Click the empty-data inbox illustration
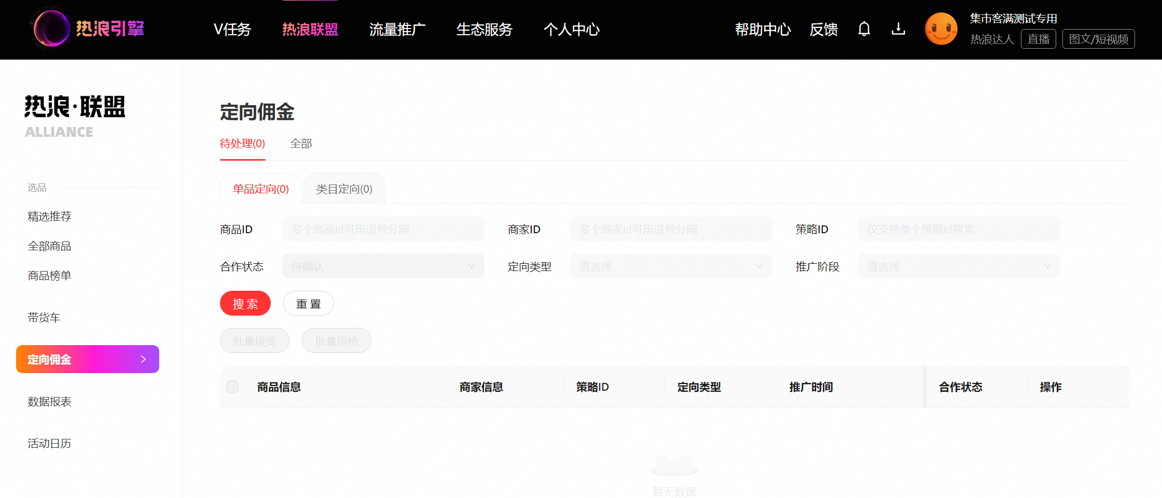The height and width of the screenshot is (498, 1162). 674,461
